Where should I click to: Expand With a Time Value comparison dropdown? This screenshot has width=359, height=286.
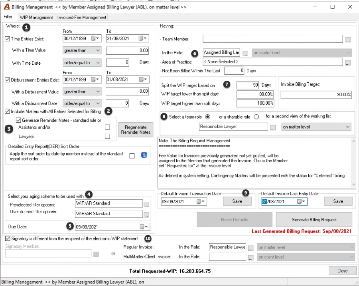82,50
